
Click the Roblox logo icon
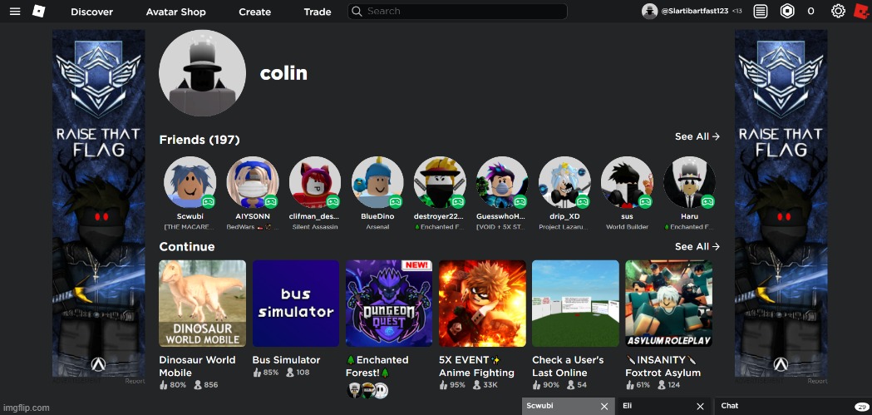click(x=38, y=11)
